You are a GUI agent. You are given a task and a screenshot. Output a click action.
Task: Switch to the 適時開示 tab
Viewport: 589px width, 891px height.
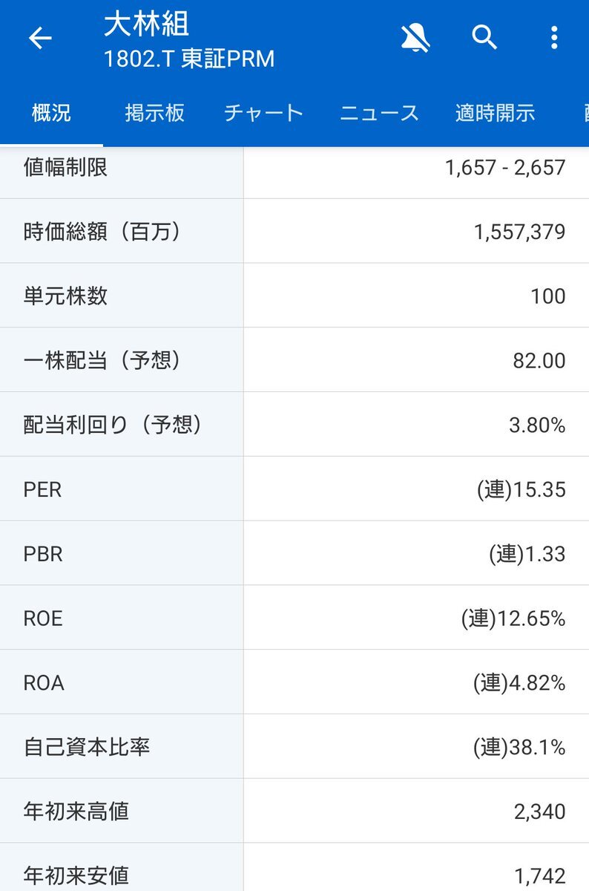click(495, 113)
